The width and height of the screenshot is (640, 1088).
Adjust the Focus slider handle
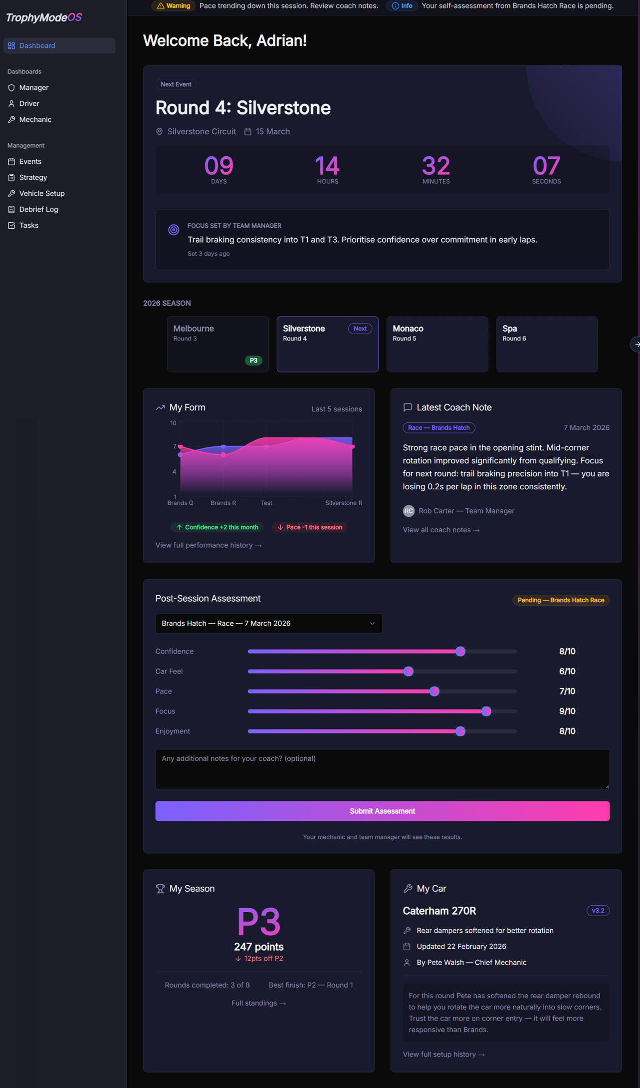tap(486, 711)
